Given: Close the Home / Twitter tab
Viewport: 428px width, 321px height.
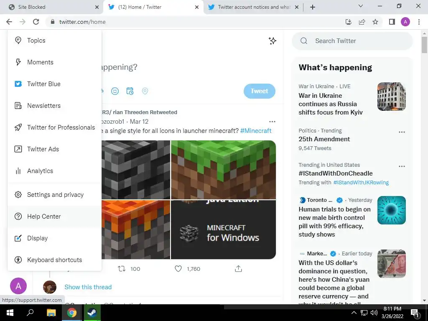Looking at the screenshot, I should click(197, 7).
